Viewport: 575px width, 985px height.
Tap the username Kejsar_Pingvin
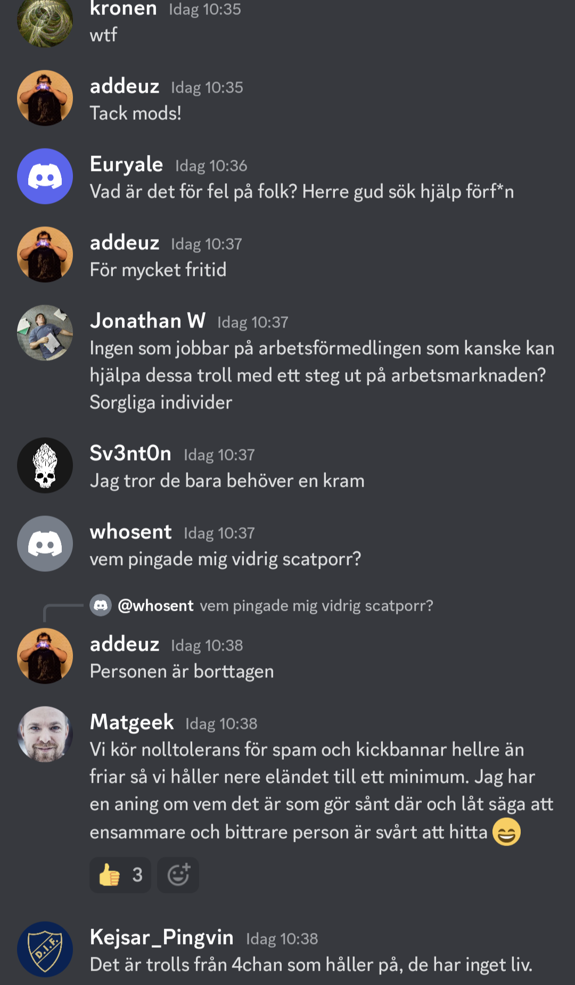coord(161,937)
